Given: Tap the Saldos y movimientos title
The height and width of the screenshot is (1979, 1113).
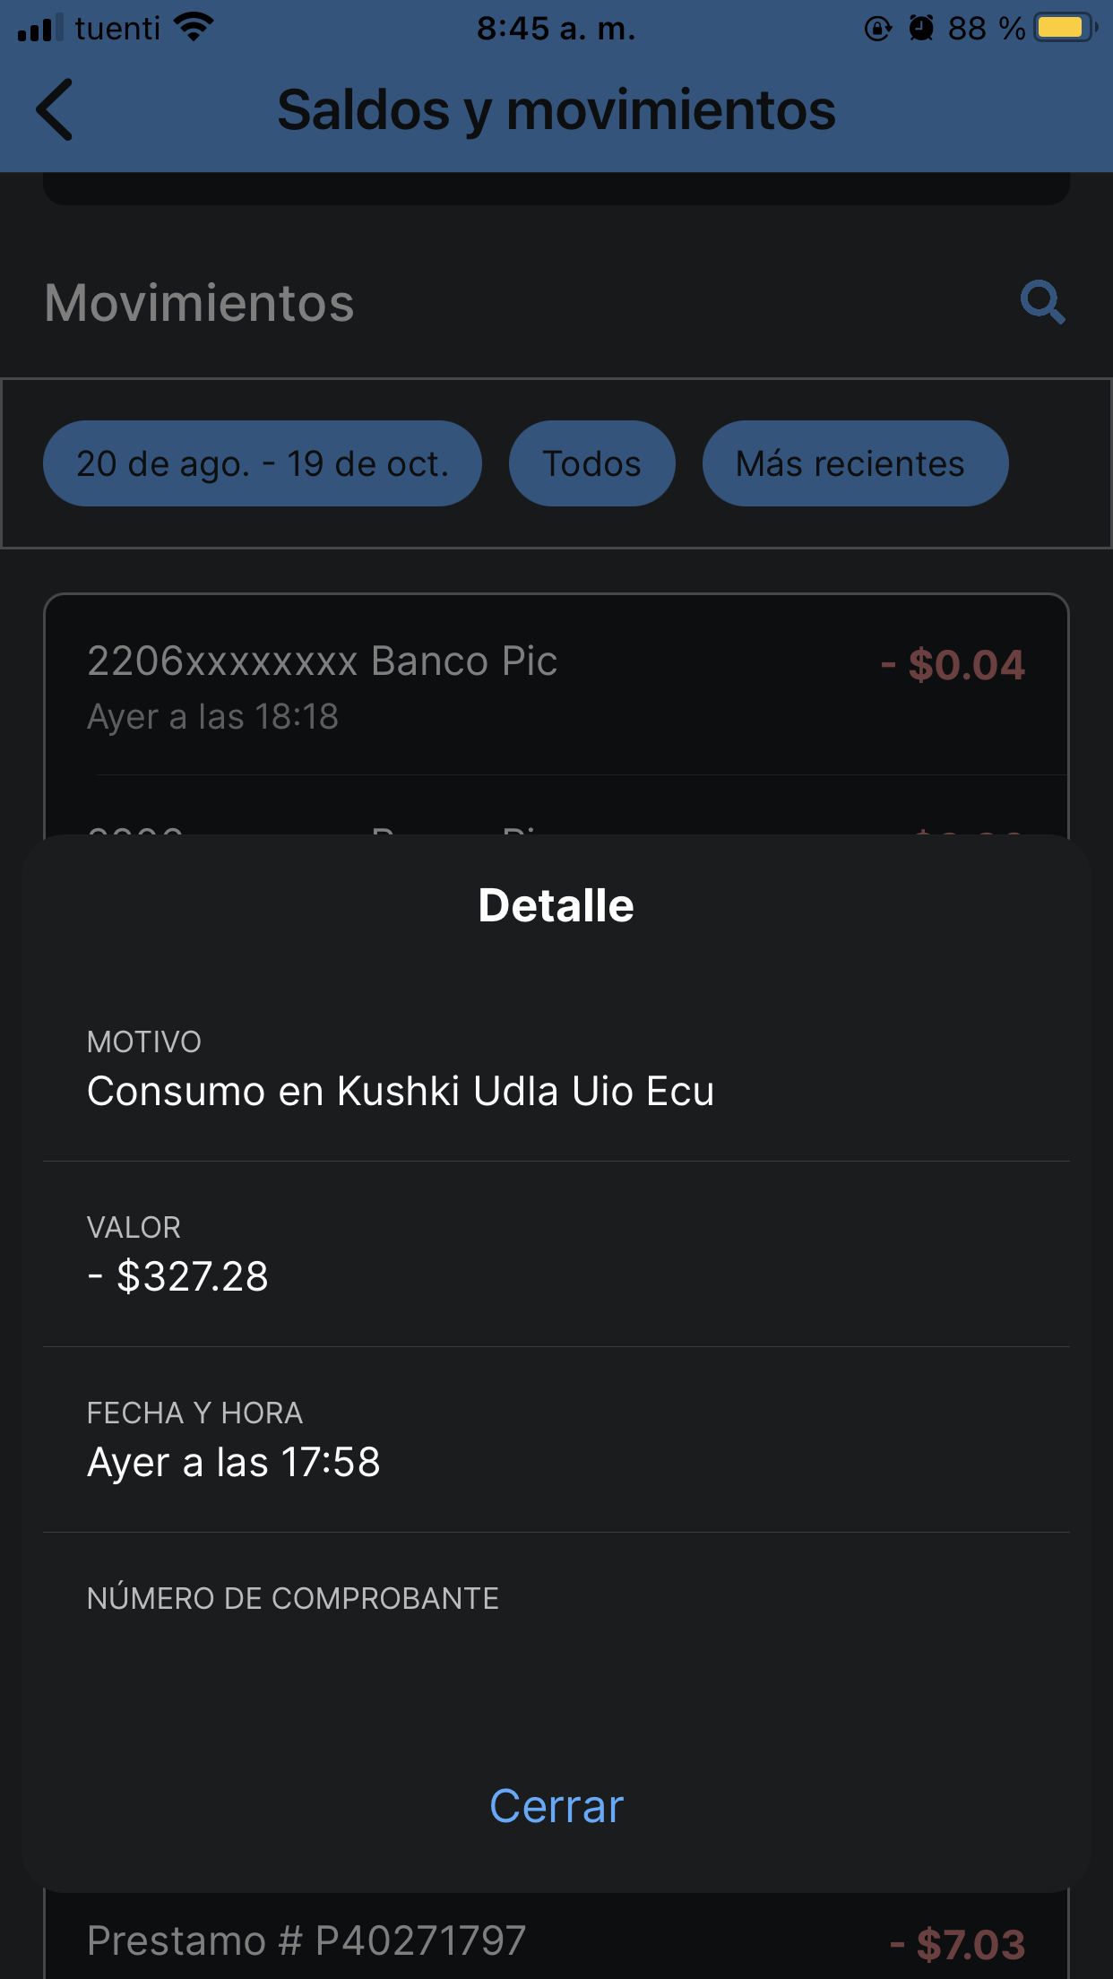Looking at the screenshot, I should point(556,110).
